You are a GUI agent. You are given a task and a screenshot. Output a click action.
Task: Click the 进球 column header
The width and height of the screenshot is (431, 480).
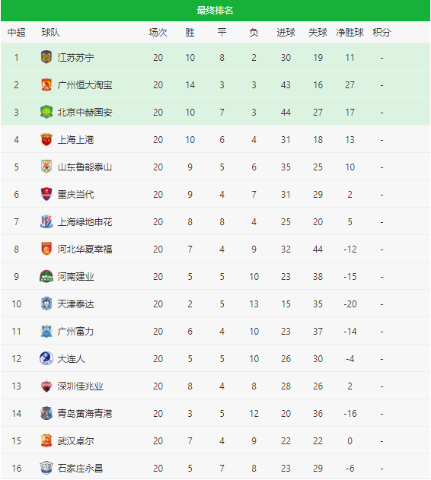pyautogui.click(x=286, y=32)
